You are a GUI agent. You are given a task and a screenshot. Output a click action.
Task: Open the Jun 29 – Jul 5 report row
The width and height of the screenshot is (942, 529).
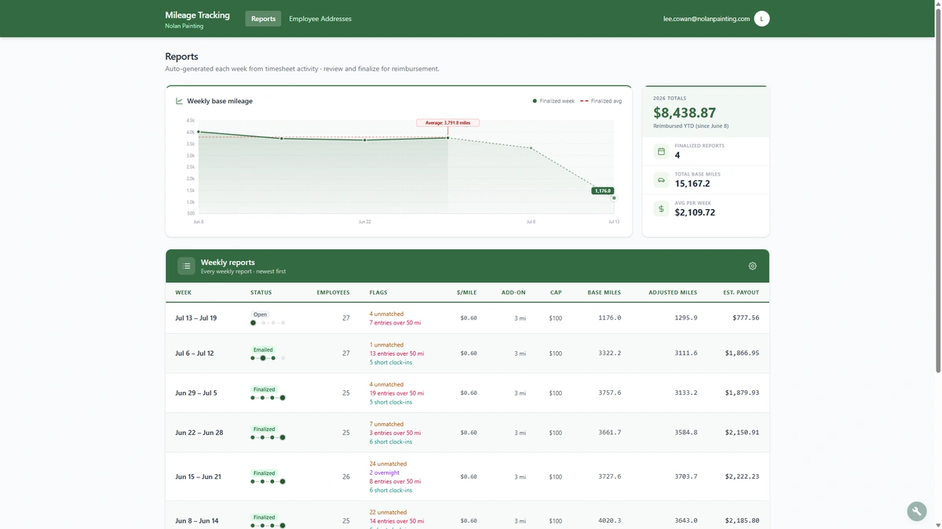(467, 393)
